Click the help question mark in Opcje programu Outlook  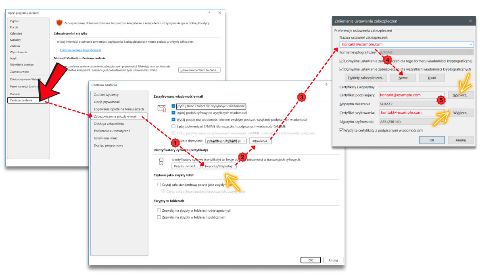coord(209,13)
